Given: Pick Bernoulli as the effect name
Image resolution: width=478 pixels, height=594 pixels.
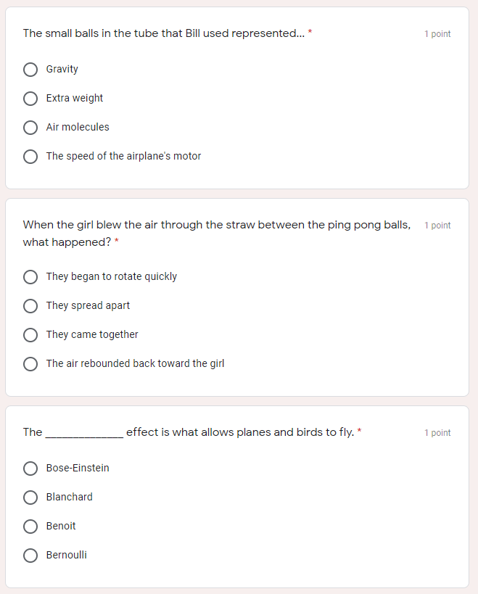Looking at the screenshot, I should pyautogui.click(x=30, y=556).
